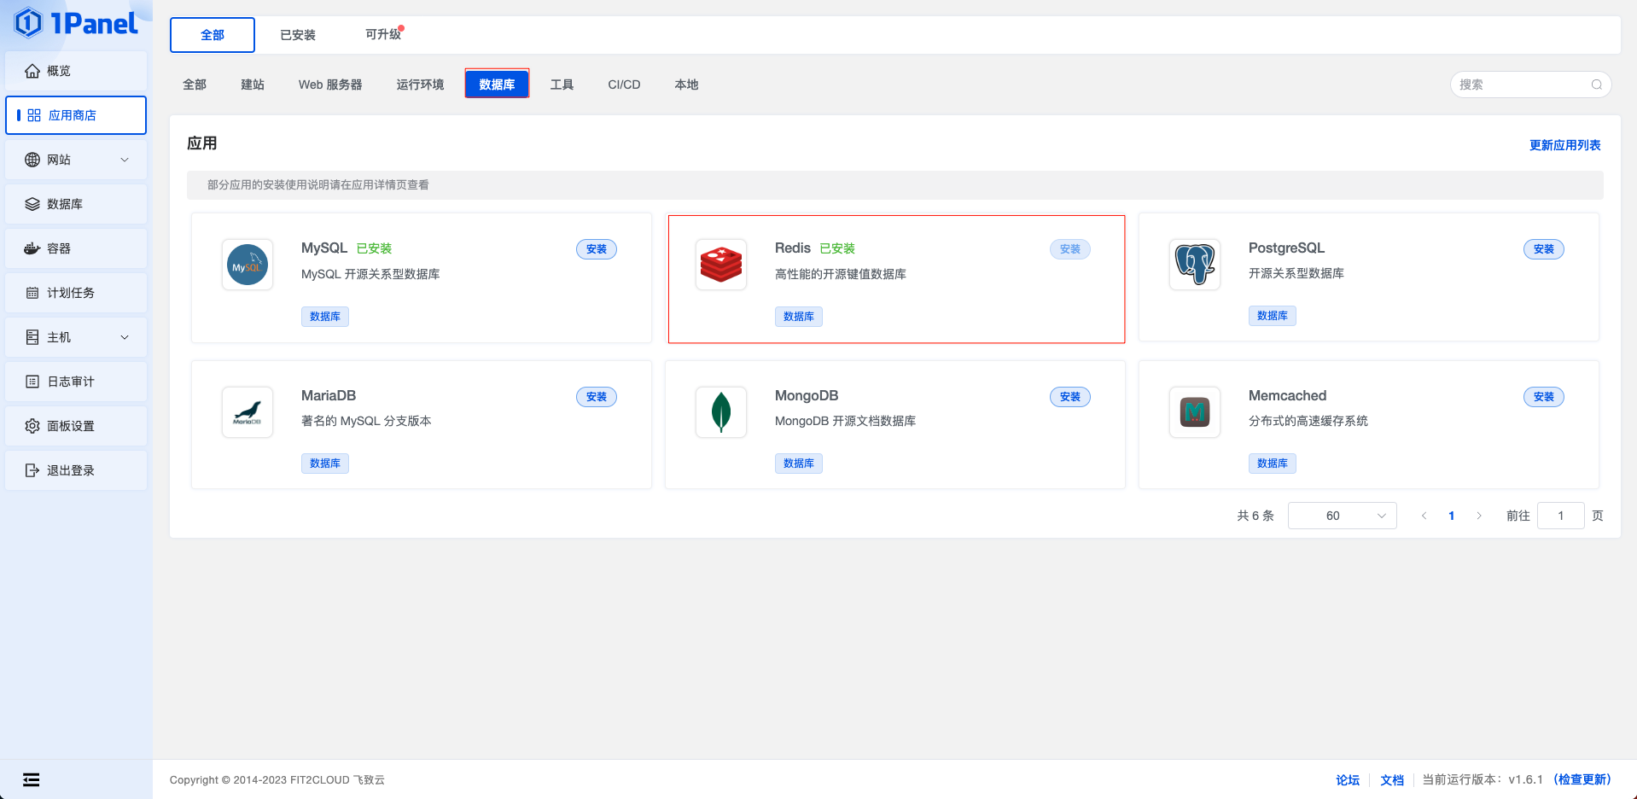The width and height of the screenshot is (1637, 799).
Task: Expand the 网站 sidebar submenu
Action: click(x=125, y=160)
